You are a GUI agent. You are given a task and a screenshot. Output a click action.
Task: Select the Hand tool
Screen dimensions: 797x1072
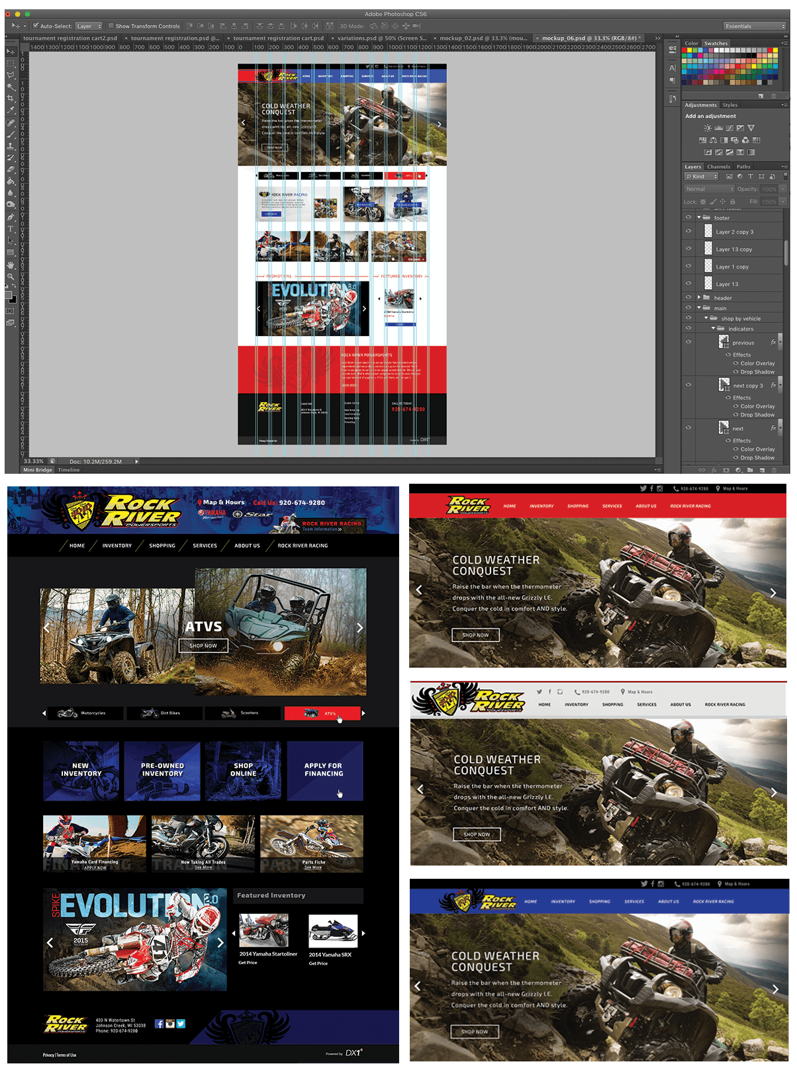coord(11,265)
